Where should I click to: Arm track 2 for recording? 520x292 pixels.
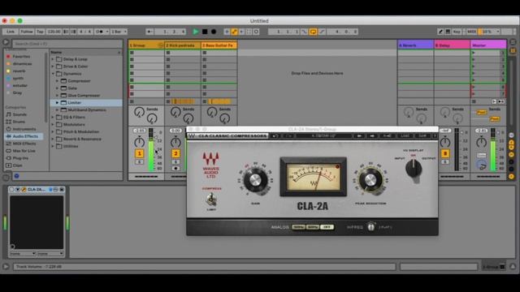coord(175,169)
